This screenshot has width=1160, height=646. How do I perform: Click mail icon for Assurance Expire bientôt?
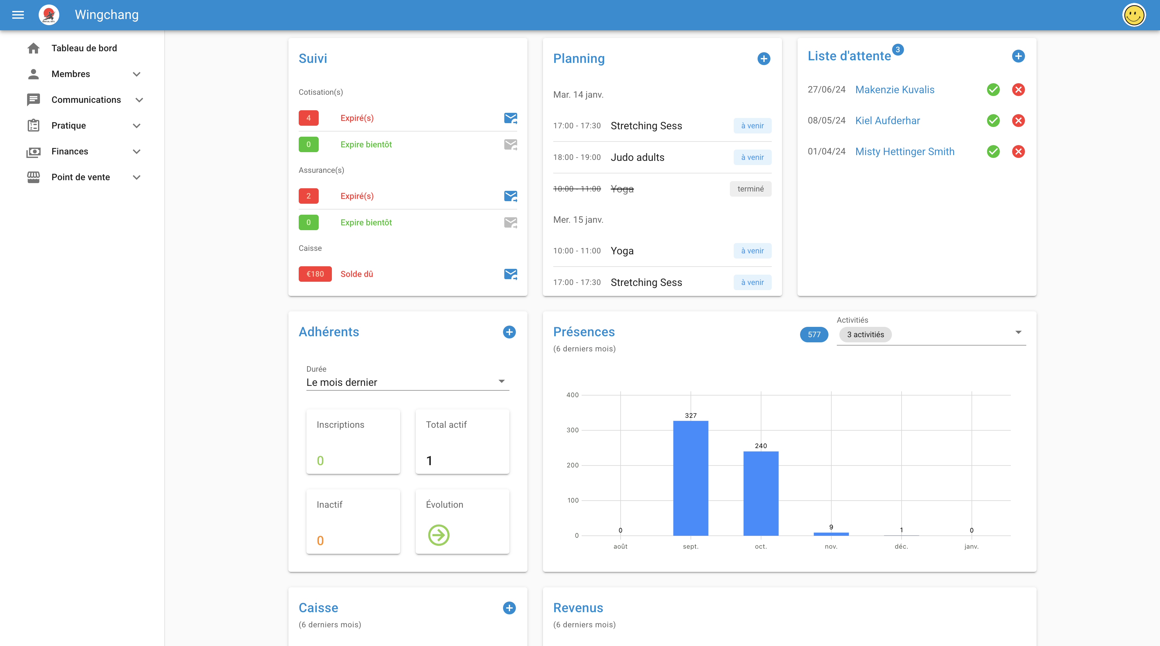click(x=510, y=222)
